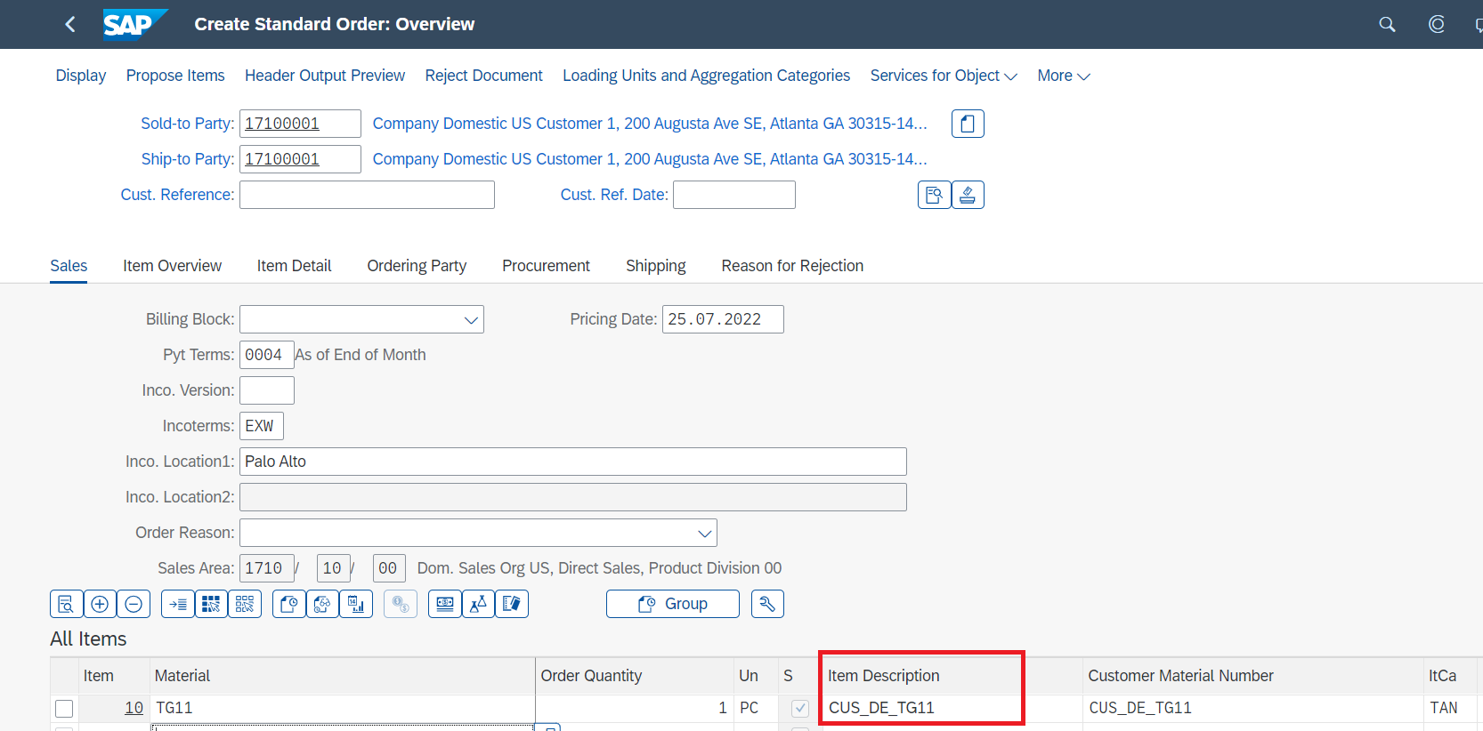
Task: Open Loading Units and Aggregation Categories
Action: click(706, 76)
